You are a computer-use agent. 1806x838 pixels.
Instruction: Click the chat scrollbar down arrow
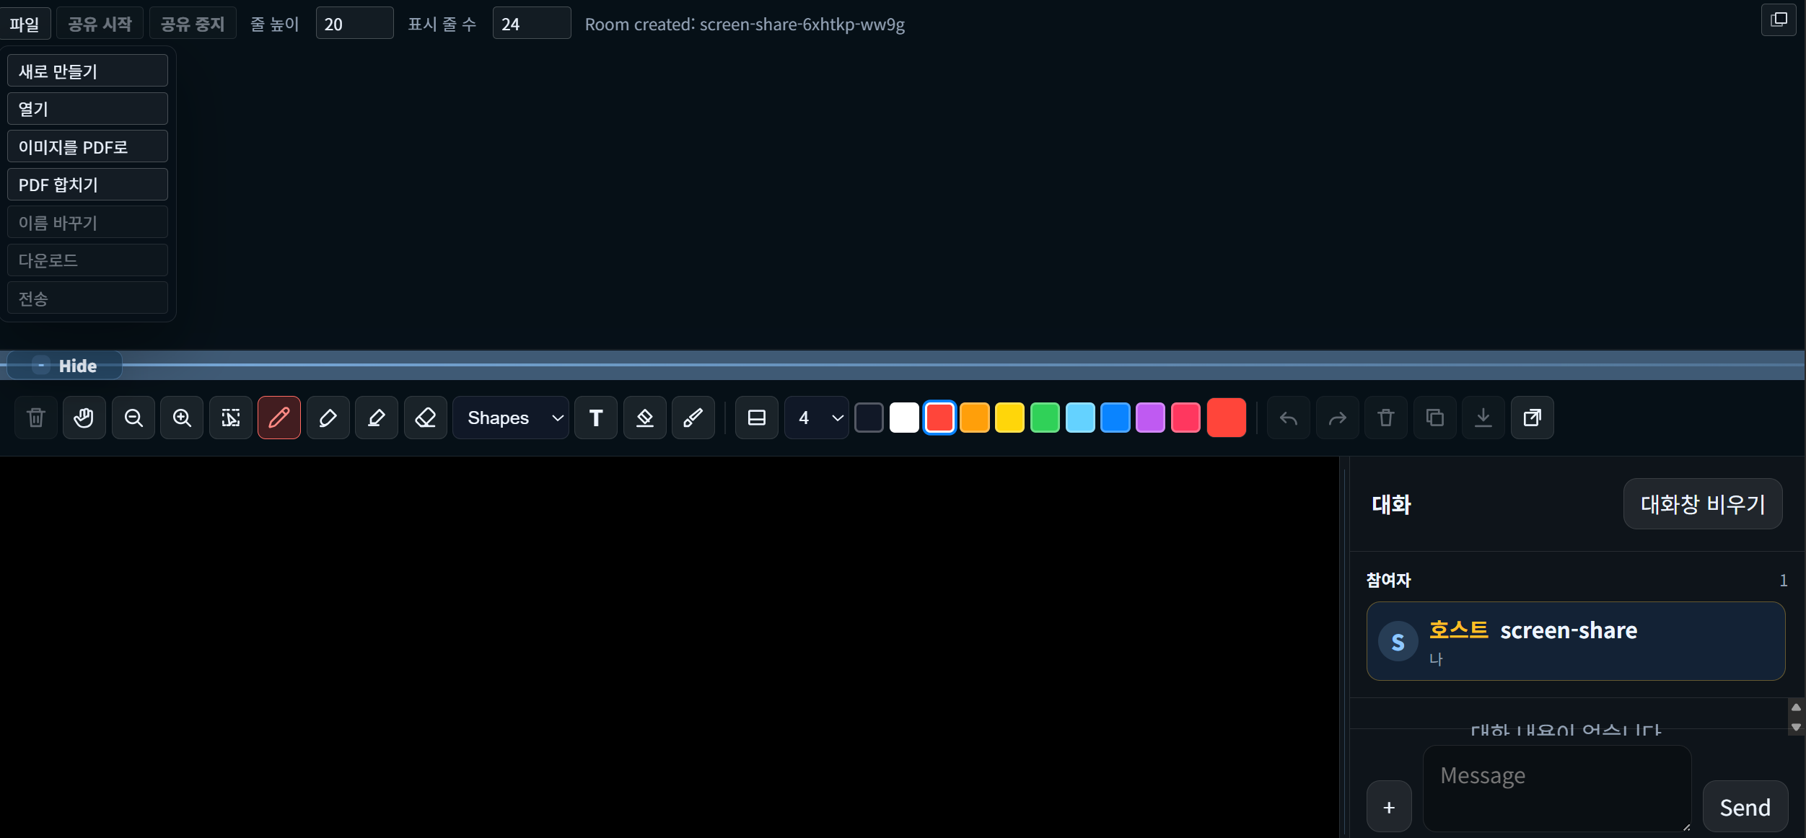click(x=1796, y=727)
